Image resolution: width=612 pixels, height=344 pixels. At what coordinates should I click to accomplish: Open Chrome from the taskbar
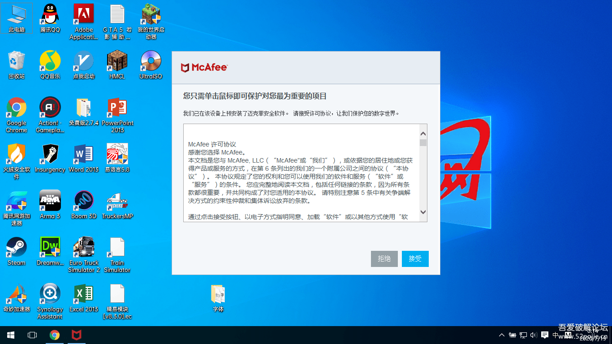55,335
